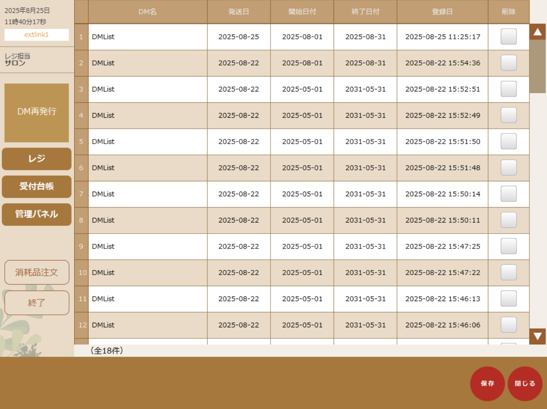547x409 pixels.
Task: Select the delete checkbox in row 12
Action: point(508,325)
